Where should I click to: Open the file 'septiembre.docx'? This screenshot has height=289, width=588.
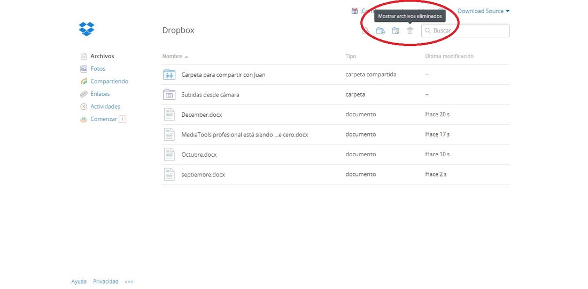tap(203, 174)
